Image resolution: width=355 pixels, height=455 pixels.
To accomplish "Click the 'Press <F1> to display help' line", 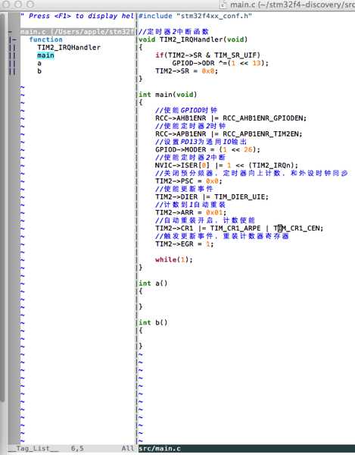I will tap(78, 16).
